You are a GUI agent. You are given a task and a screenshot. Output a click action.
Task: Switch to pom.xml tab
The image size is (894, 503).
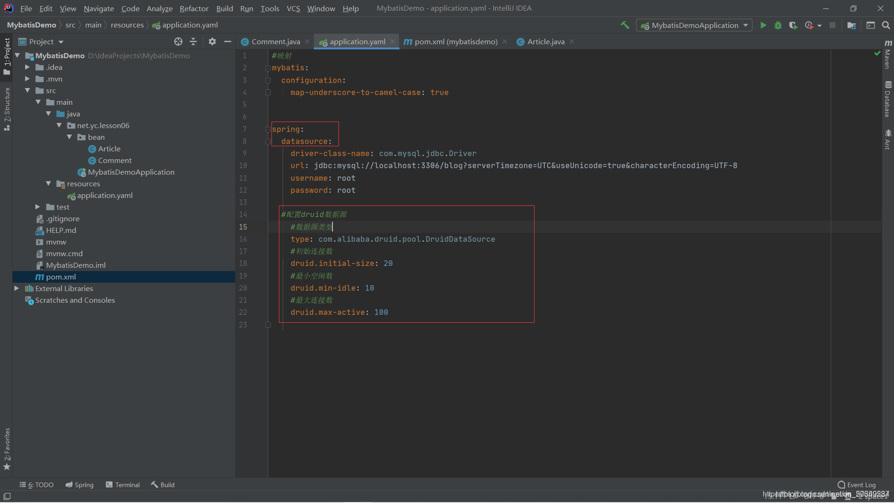pos(452,41)
